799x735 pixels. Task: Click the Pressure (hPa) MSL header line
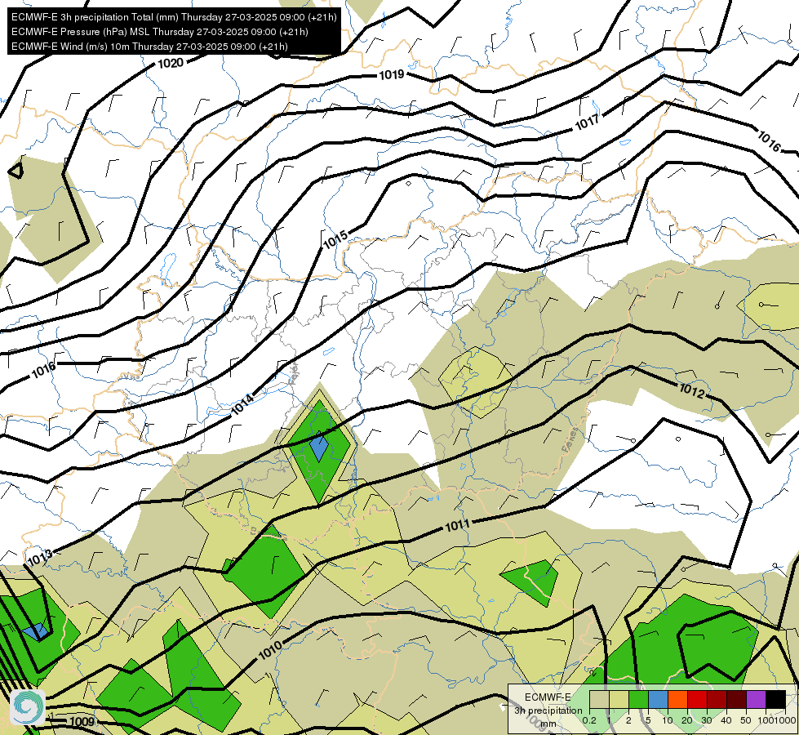coord(159,32)
